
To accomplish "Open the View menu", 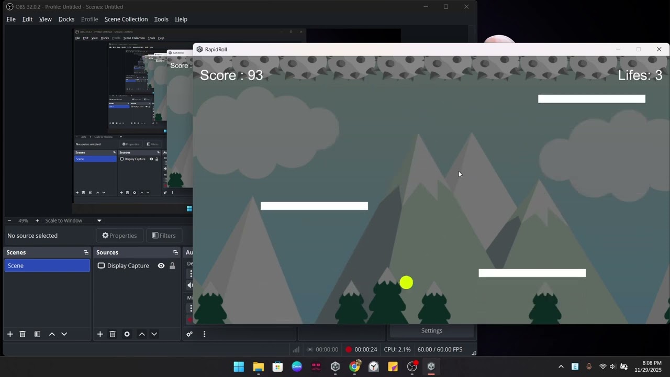I will [x=46, y=19].
